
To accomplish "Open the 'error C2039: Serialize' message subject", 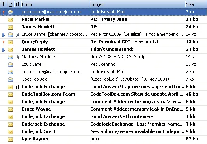I will click(137, 34).
